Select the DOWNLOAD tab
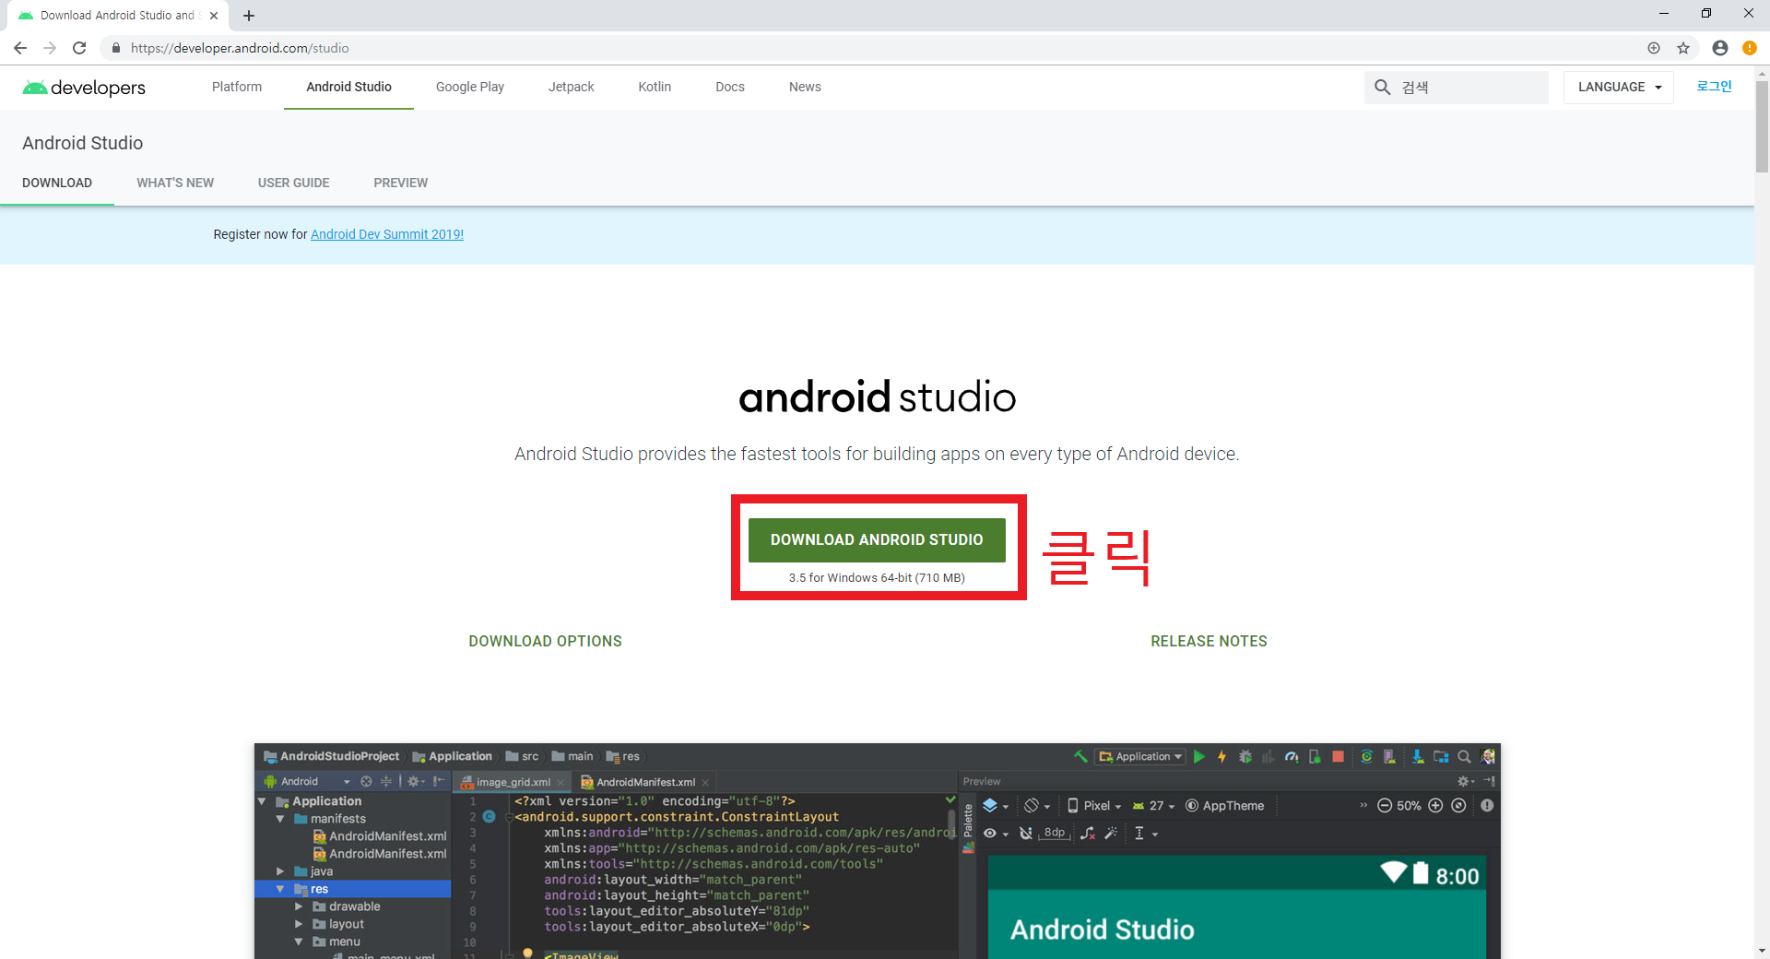Viewport: 1770px width, 959px height. [x=57, y=183]
